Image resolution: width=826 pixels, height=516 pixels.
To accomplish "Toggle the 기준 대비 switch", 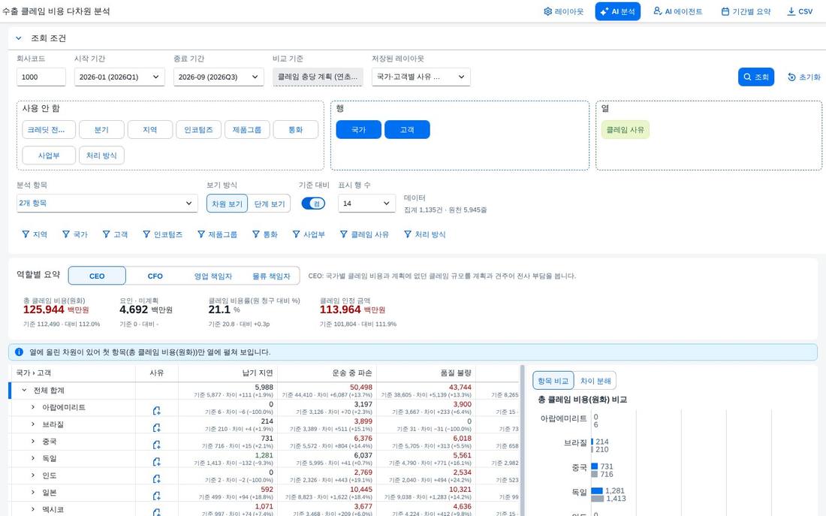I will click(313, 204).
